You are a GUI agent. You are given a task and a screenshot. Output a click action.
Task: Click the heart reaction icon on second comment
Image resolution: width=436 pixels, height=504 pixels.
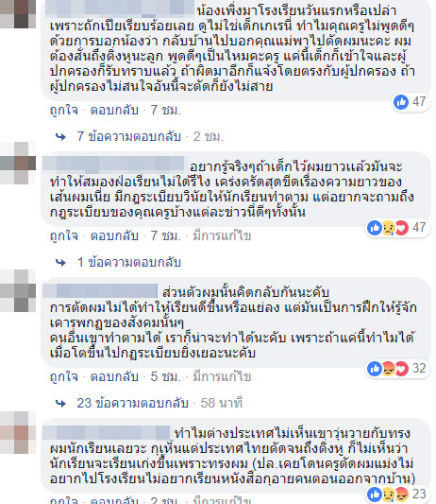click(401, 228)
